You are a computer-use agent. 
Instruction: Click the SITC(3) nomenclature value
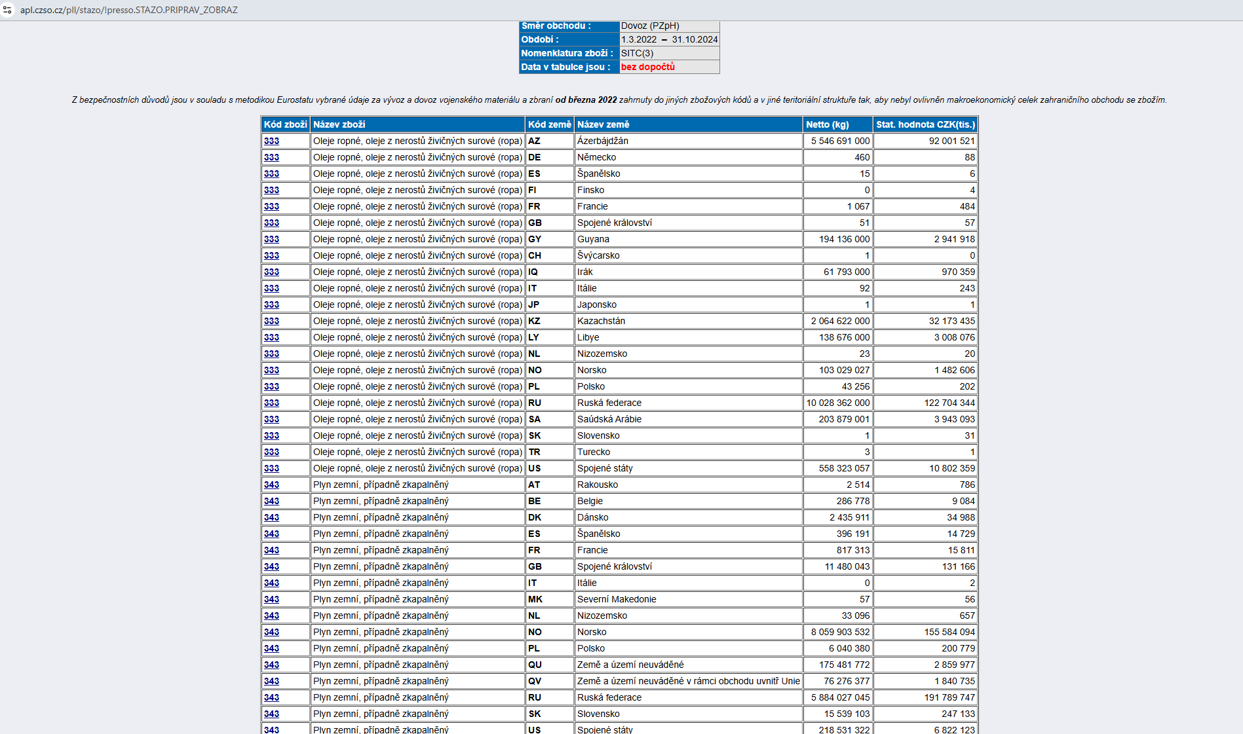coord(637,53)
